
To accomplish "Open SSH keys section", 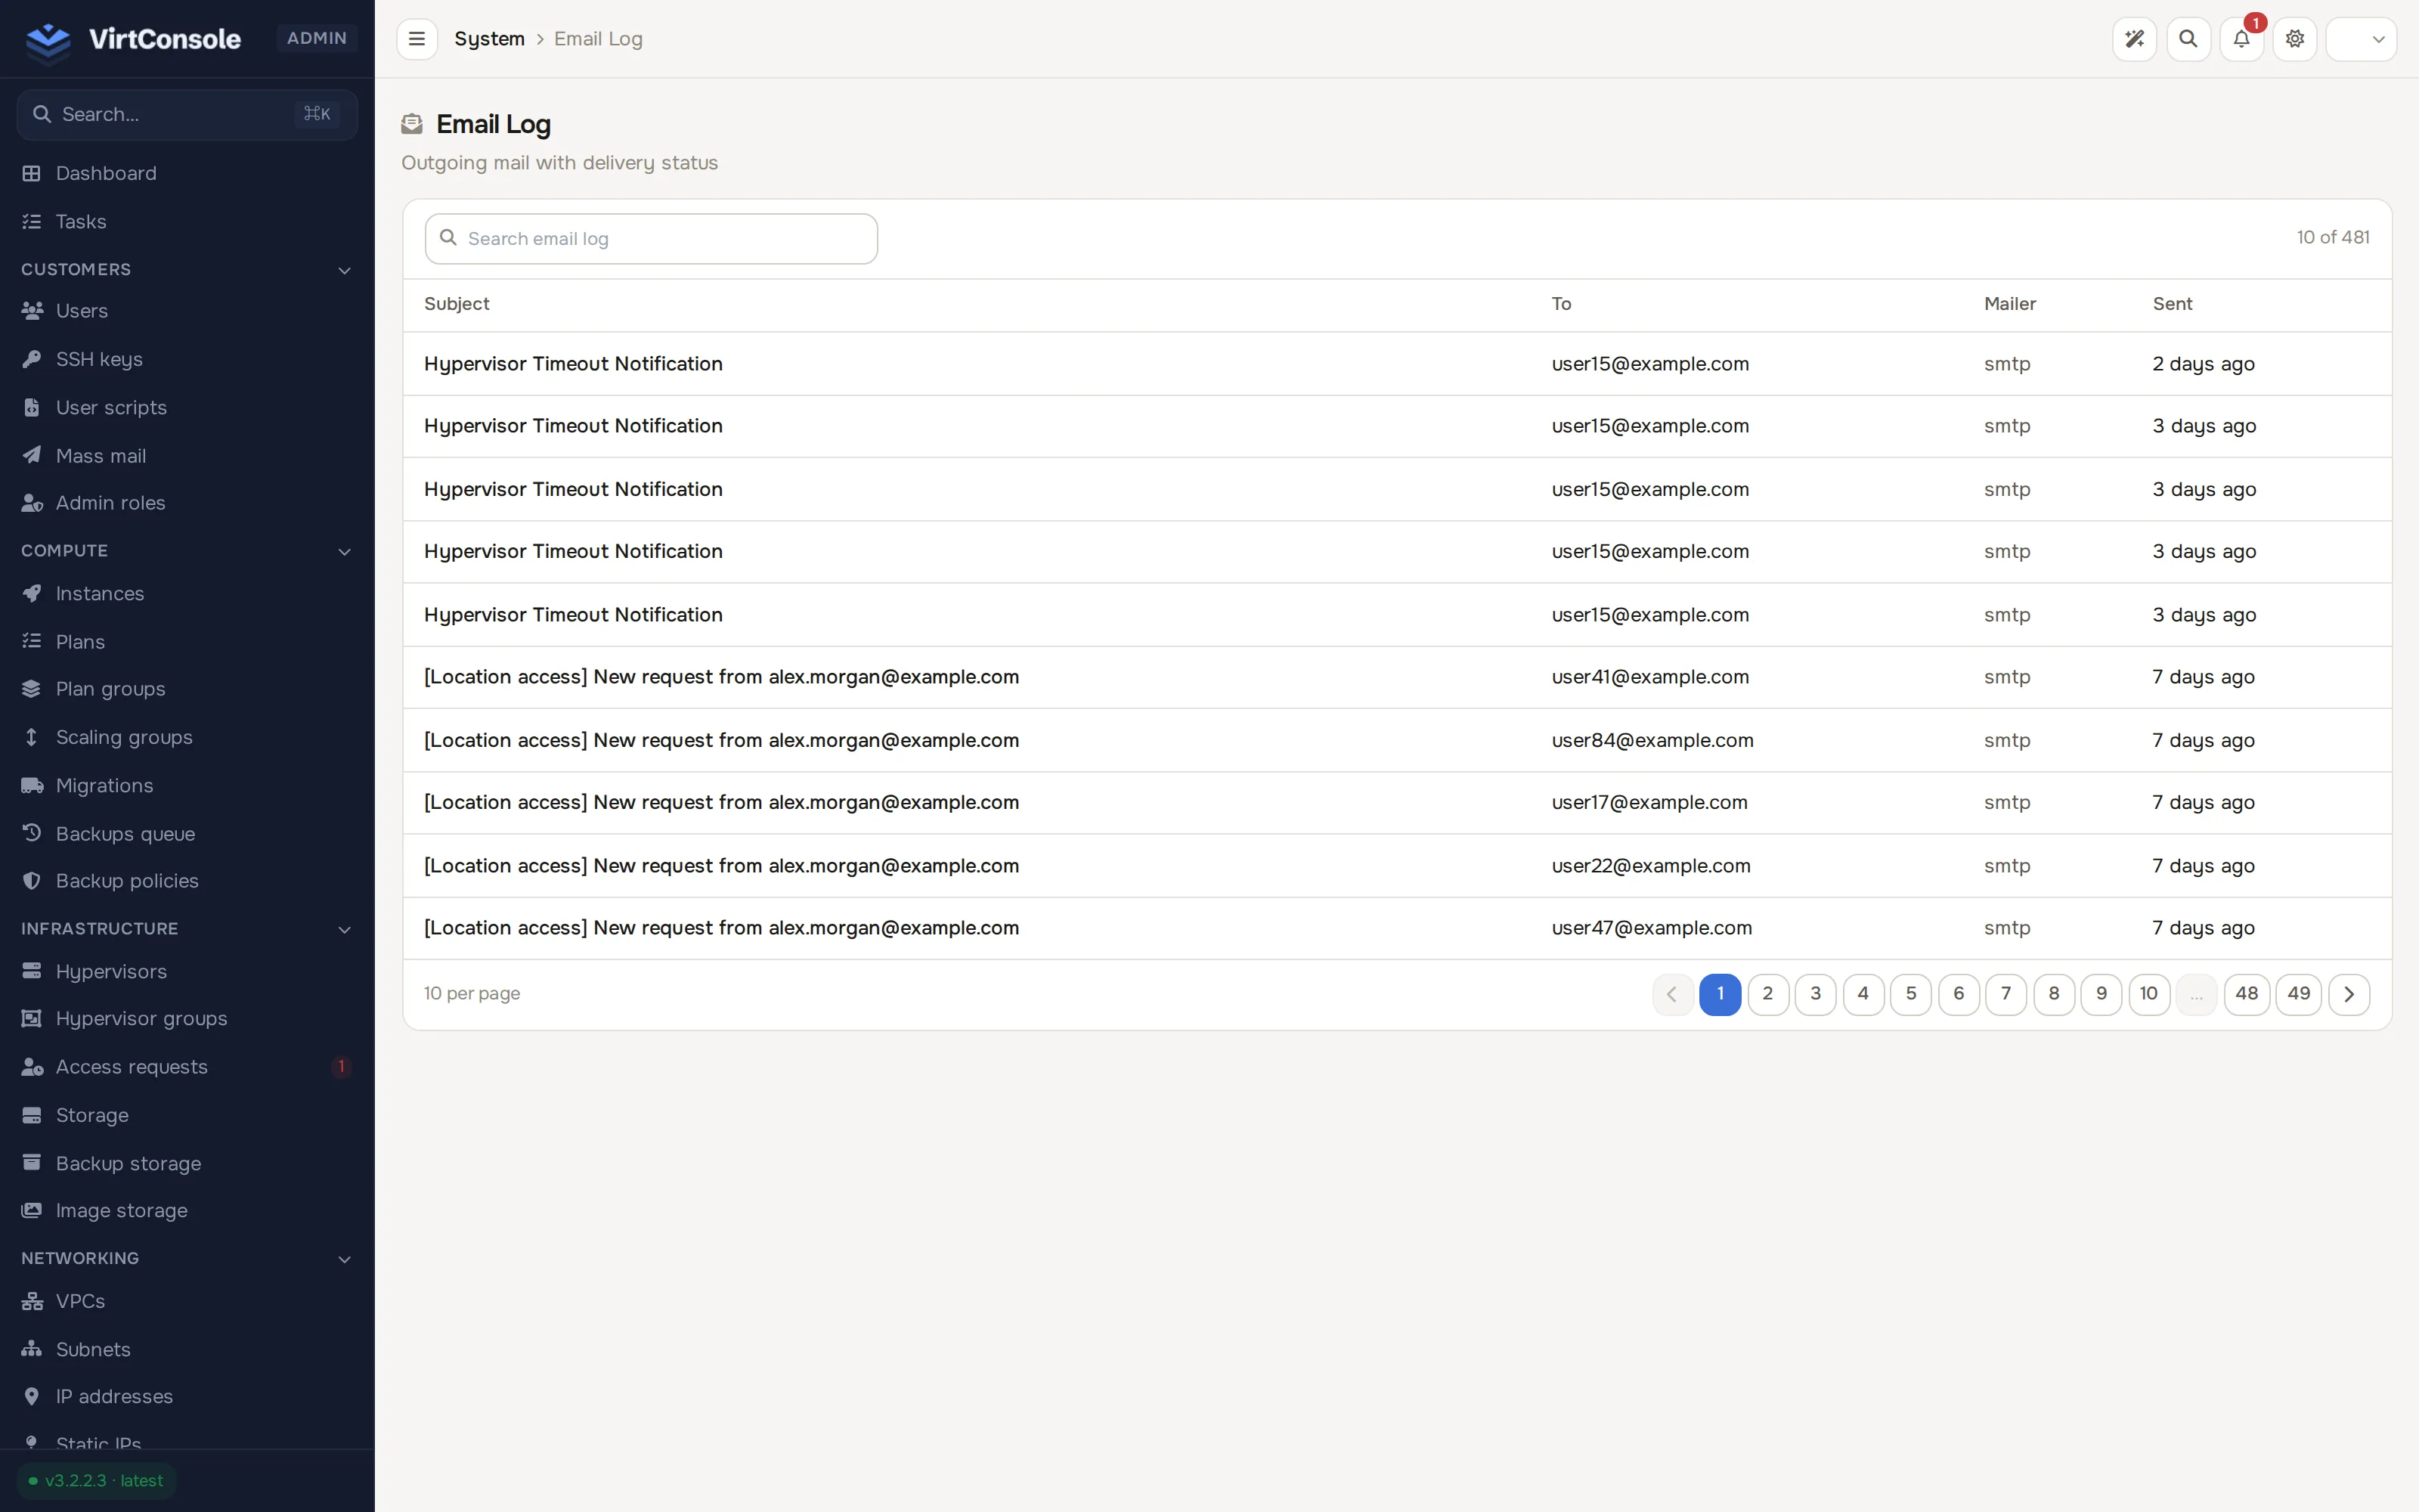I will [187, 359].
